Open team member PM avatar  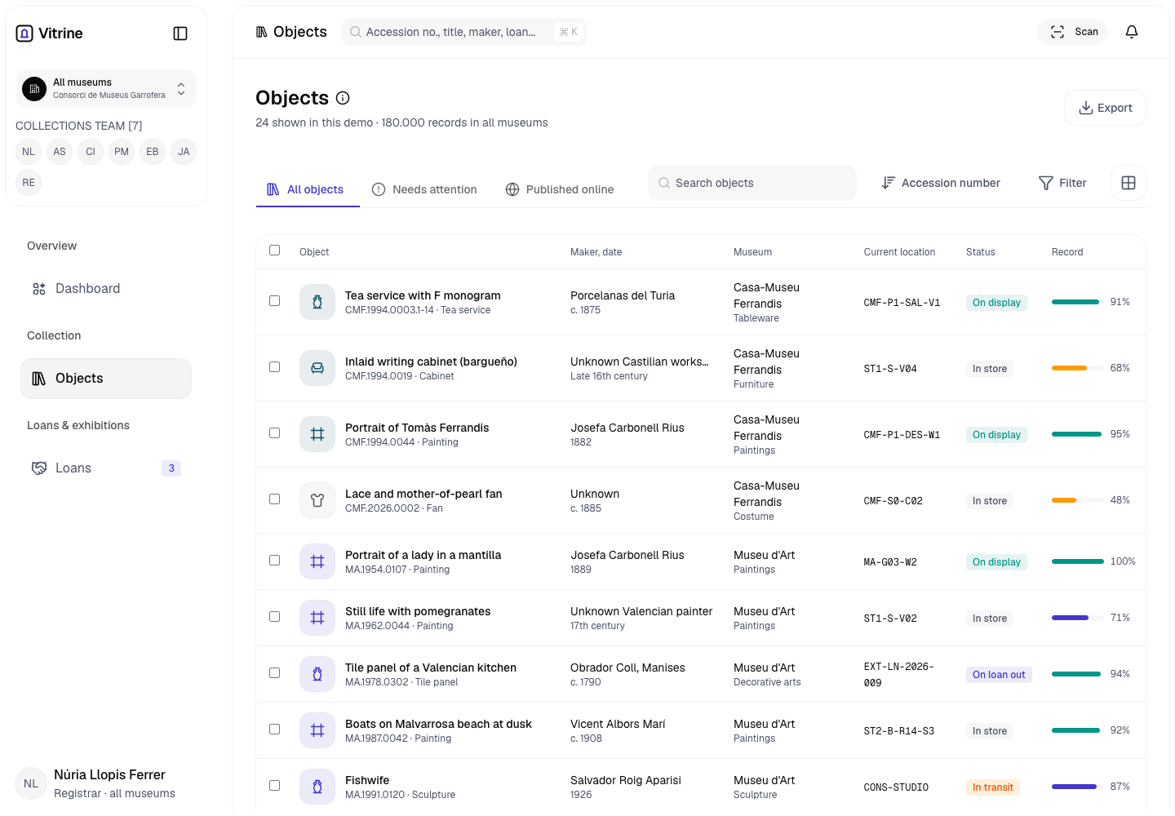pyautogui.click(x=122, y=152)
